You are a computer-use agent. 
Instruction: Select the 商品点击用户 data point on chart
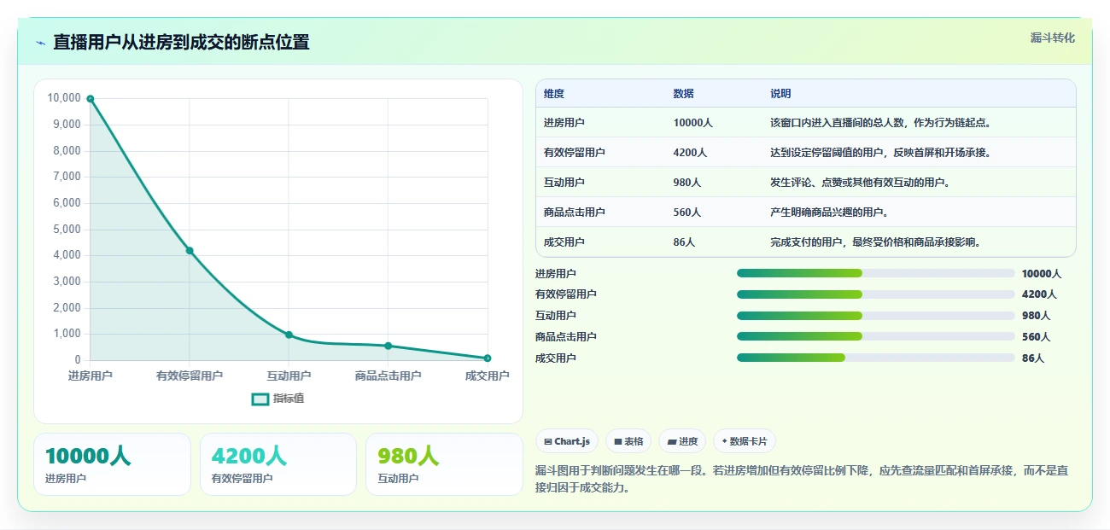[388, 346]
